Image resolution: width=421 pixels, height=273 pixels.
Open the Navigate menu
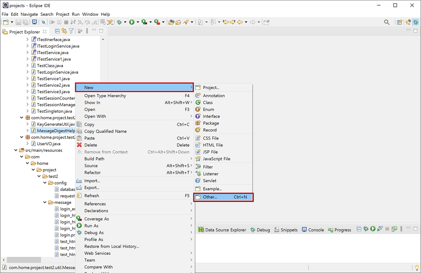pyautogui.click(x=29, y=14)
